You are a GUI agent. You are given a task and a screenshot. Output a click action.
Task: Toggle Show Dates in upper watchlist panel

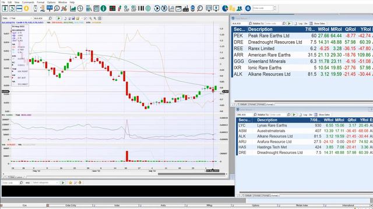click(x=319, y=23)
